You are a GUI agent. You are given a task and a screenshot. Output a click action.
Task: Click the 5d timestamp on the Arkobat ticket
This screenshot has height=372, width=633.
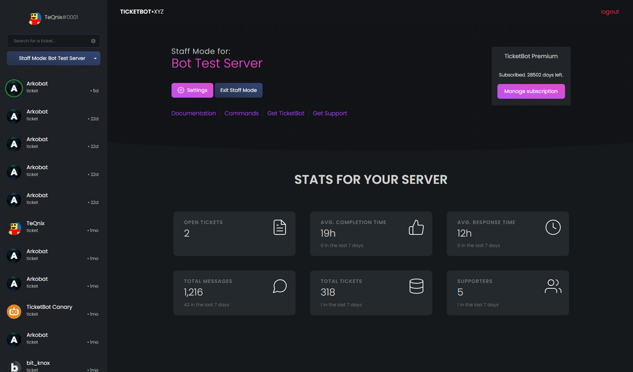point(94,91)
